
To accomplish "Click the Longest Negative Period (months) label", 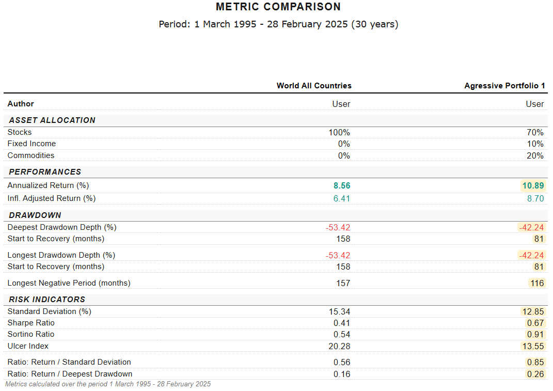I will (69, 283).
